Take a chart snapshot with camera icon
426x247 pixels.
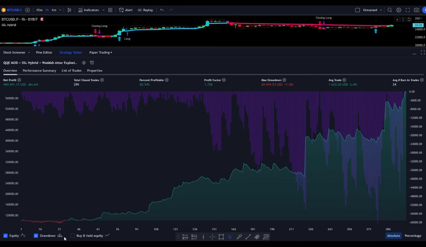pyautogui.click(x=416, y=10)
